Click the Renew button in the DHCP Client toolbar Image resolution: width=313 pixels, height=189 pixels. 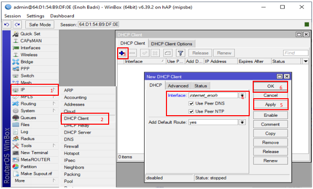tap(224, 53)
